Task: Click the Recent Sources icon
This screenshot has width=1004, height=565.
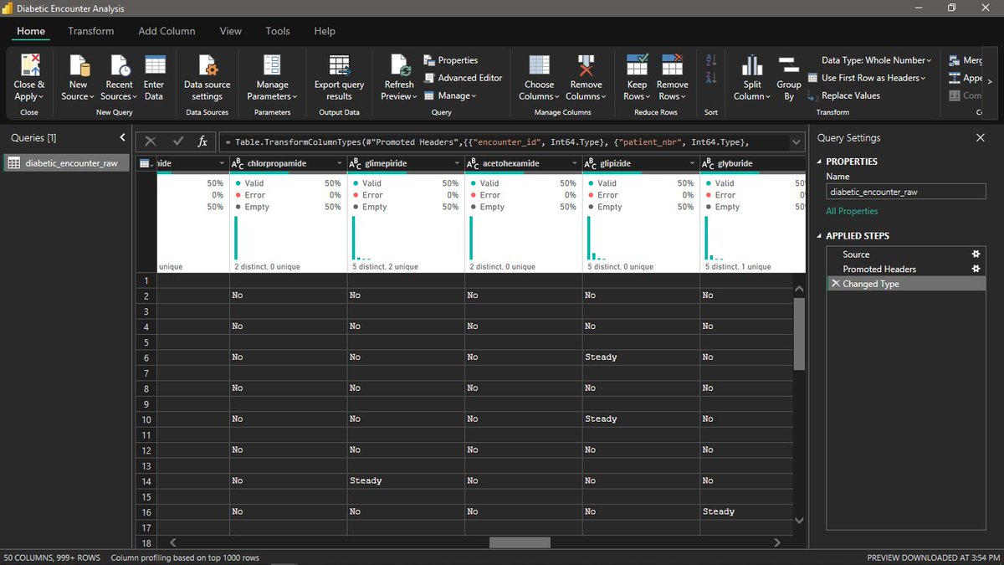Action: pos(120,65)
